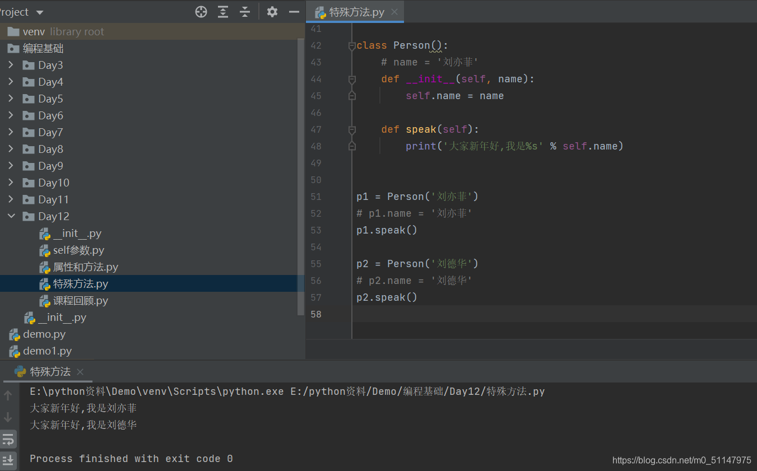Open 课程回顾.py file
This screenshot has width=757, height=471.
tap(81, 301)
